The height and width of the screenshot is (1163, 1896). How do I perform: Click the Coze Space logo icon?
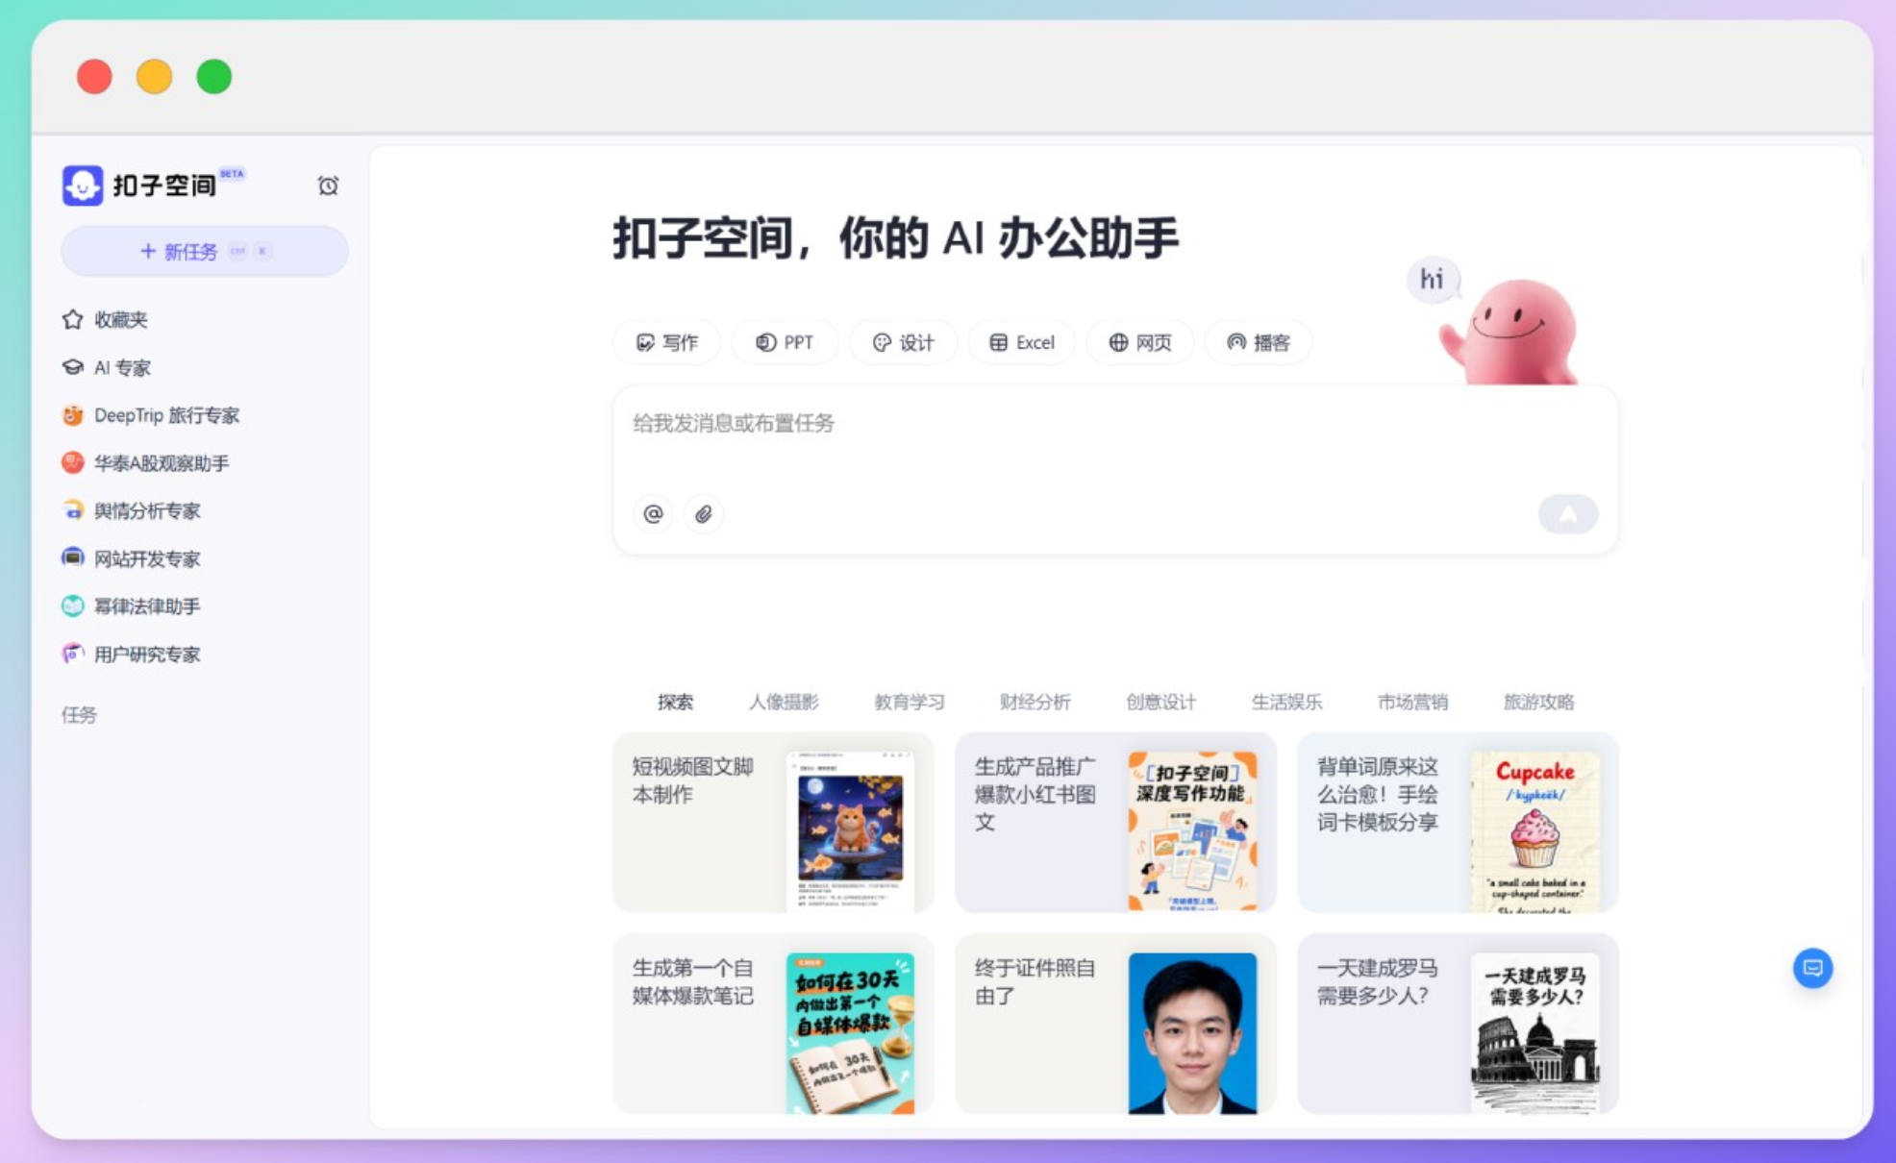coord(83,185)
